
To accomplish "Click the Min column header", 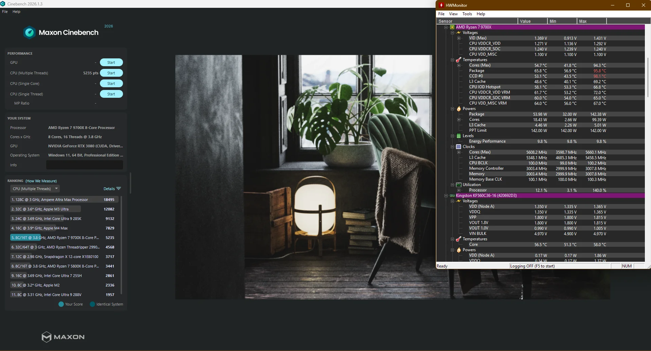I will coord(562,21).
